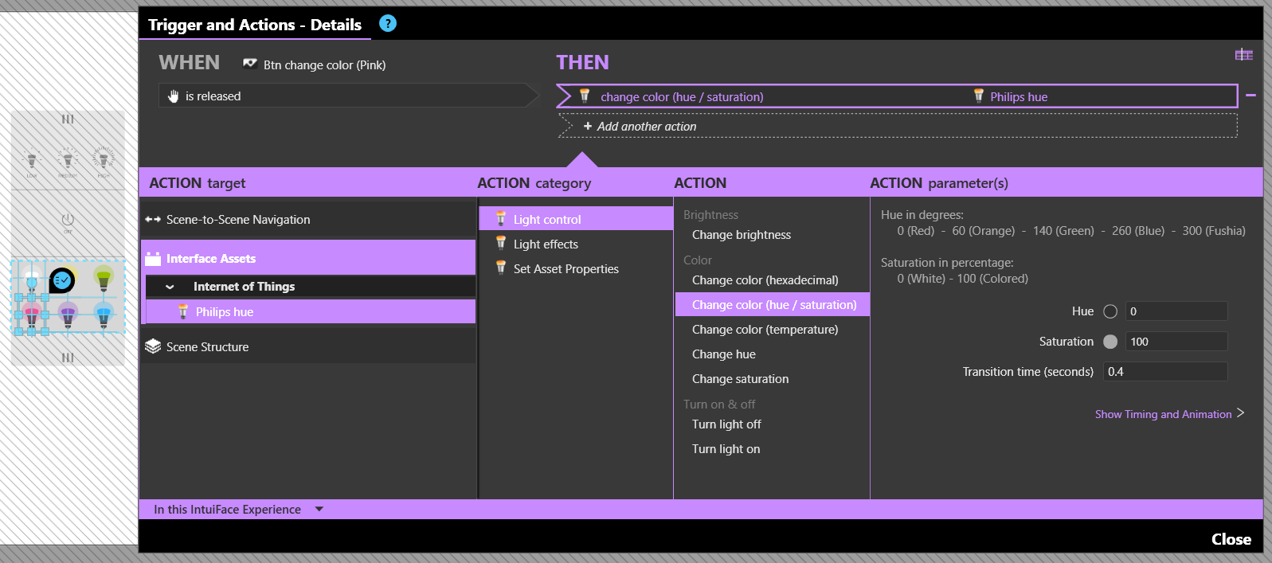Toggle the Hue binding circle

[x=1110, y=311]
